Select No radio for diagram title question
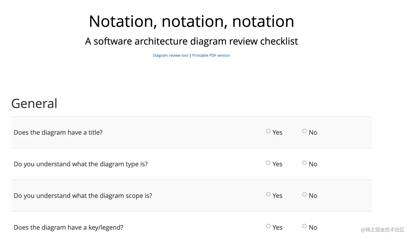This screenshot has height=239, width=411. point(304,131)
